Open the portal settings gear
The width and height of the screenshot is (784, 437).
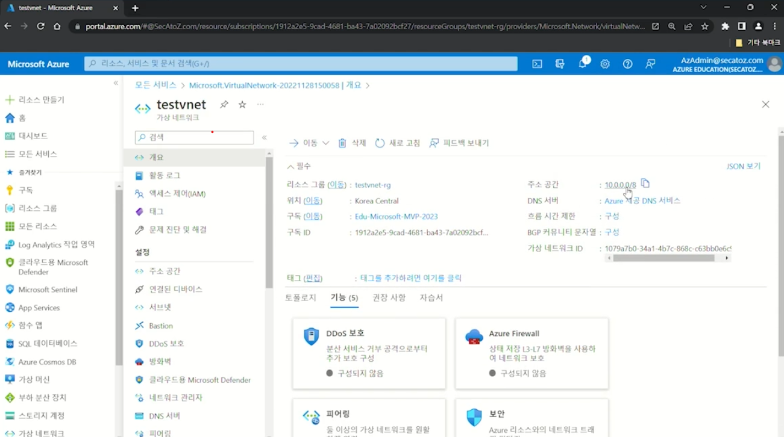point(605,64)
